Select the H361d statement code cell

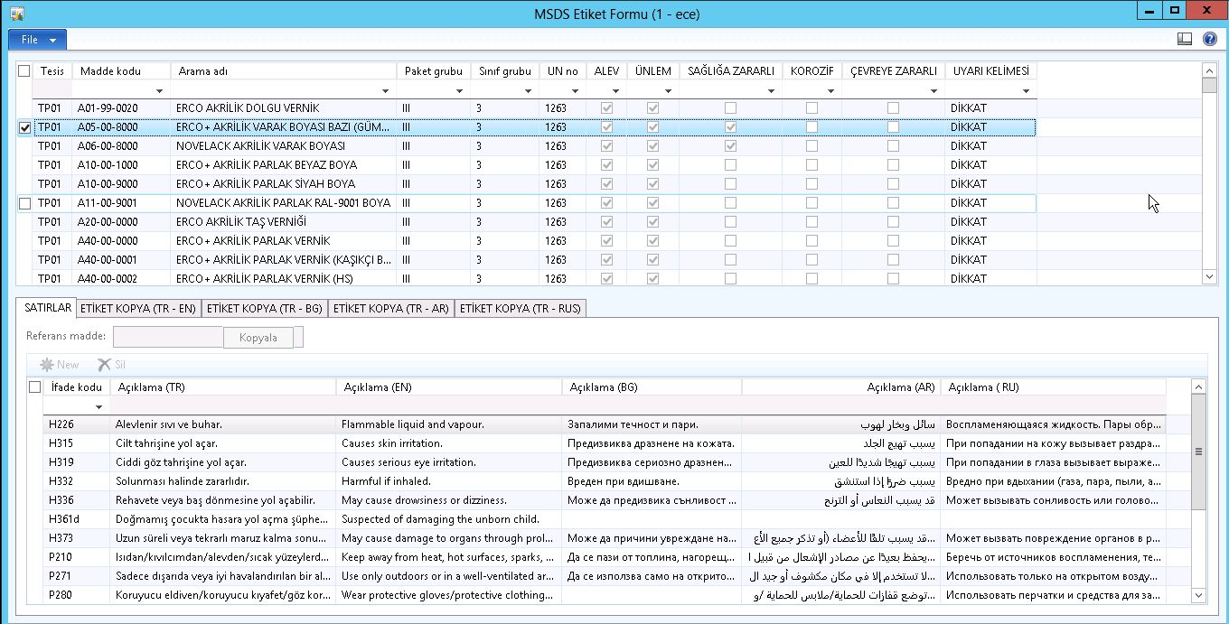77,519
